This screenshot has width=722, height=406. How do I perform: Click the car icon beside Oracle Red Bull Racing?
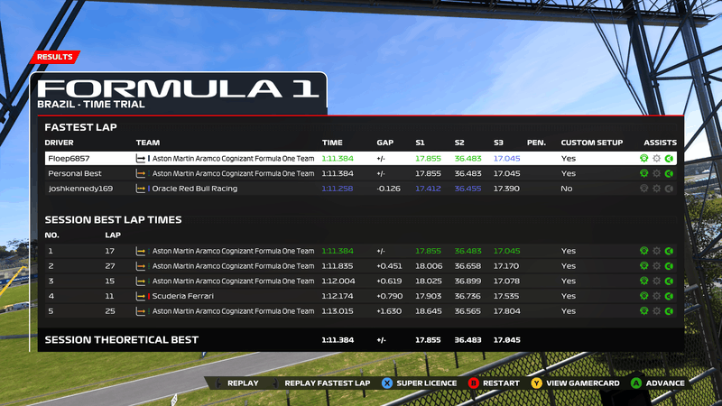pyautogui.click(x=141, y=189)
